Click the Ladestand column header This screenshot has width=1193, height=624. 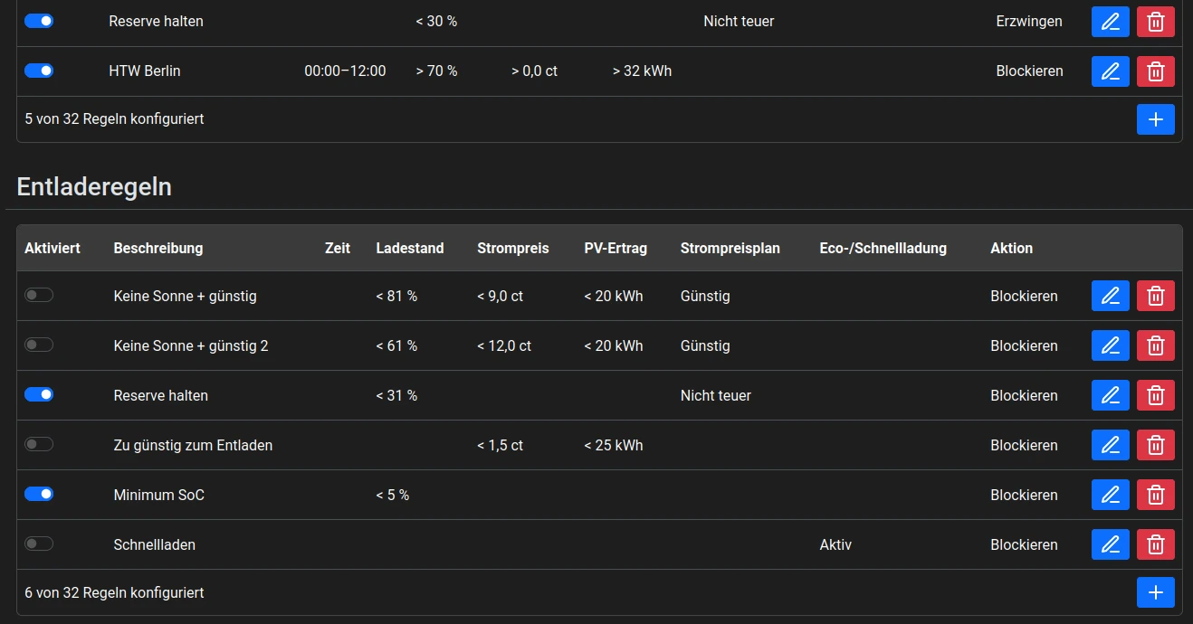pos(410,248)
